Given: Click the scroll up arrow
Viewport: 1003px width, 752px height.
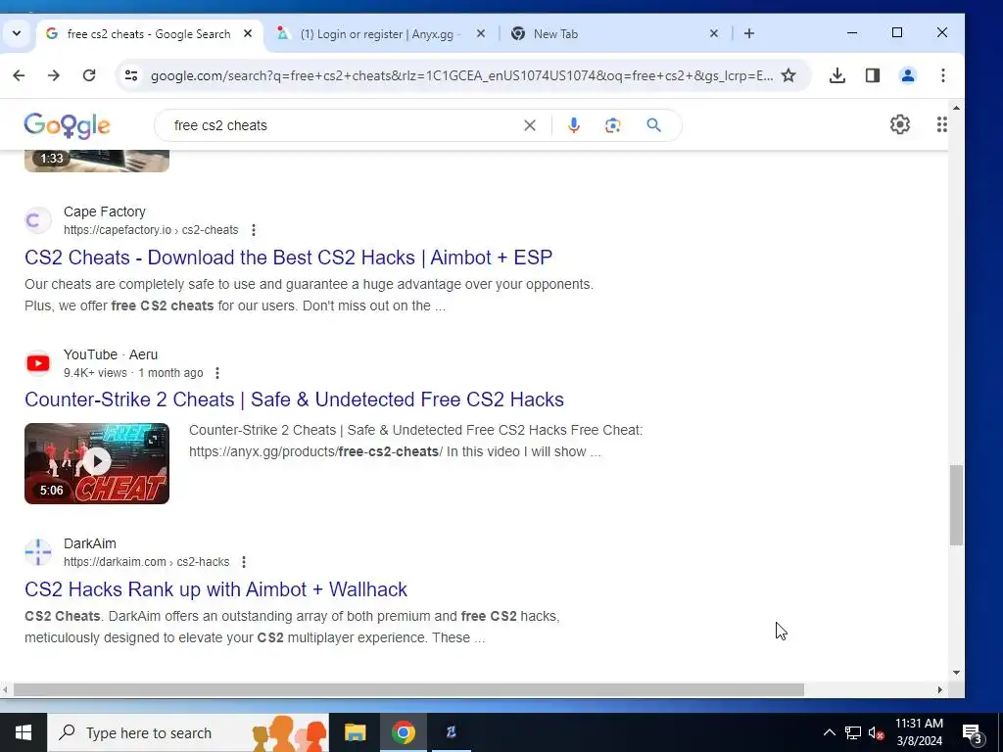Looking at the screenshot, I should pyautogui.click(x=956, y=108).
